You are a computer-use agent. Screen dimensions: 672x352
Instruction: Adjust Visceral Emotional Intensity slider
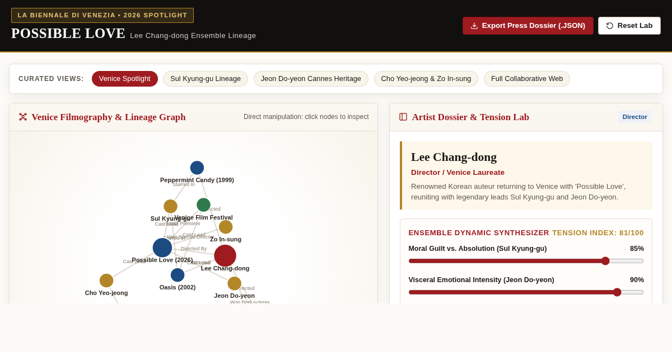526,292
